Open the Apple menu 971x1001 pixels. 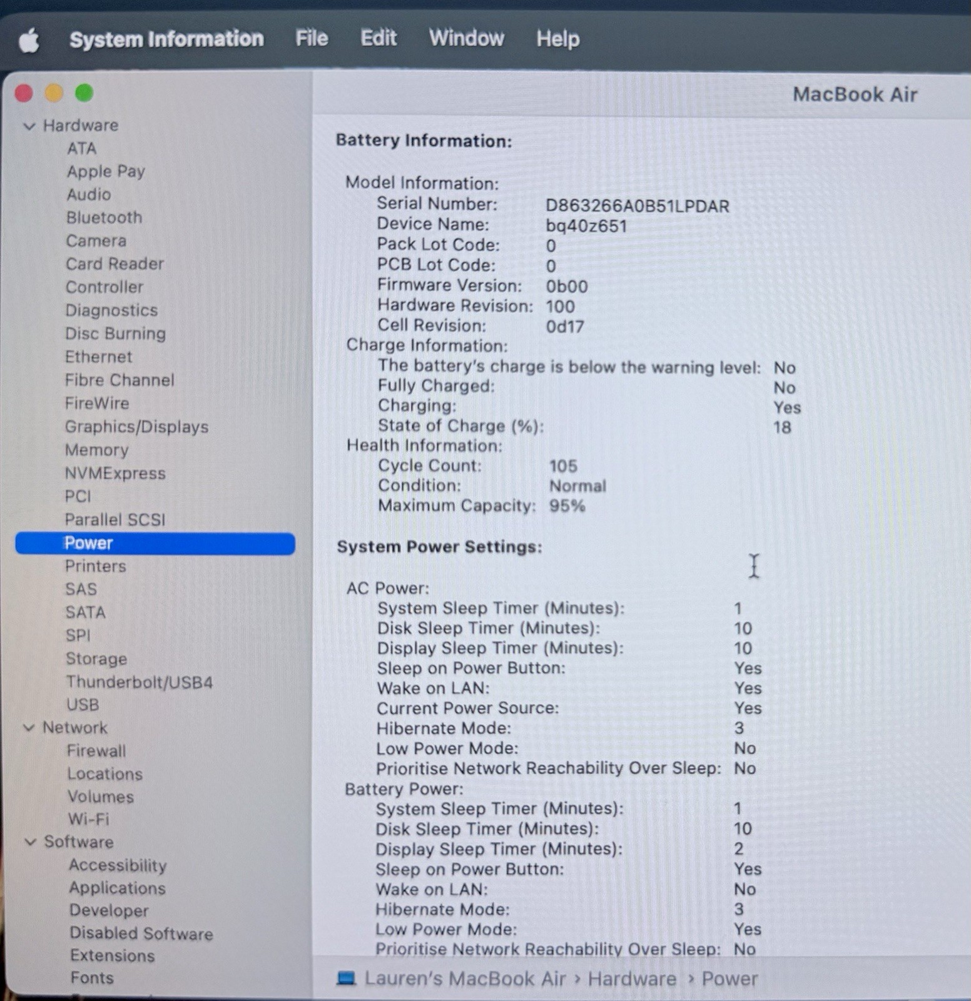pos(29,41)
